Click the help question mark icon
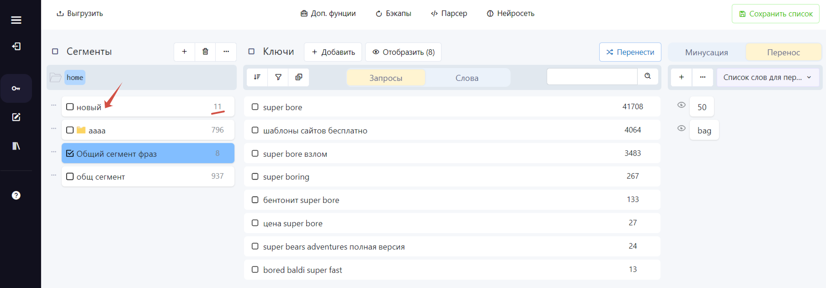This screenshot has width=826, height=288. click(16, 195)
